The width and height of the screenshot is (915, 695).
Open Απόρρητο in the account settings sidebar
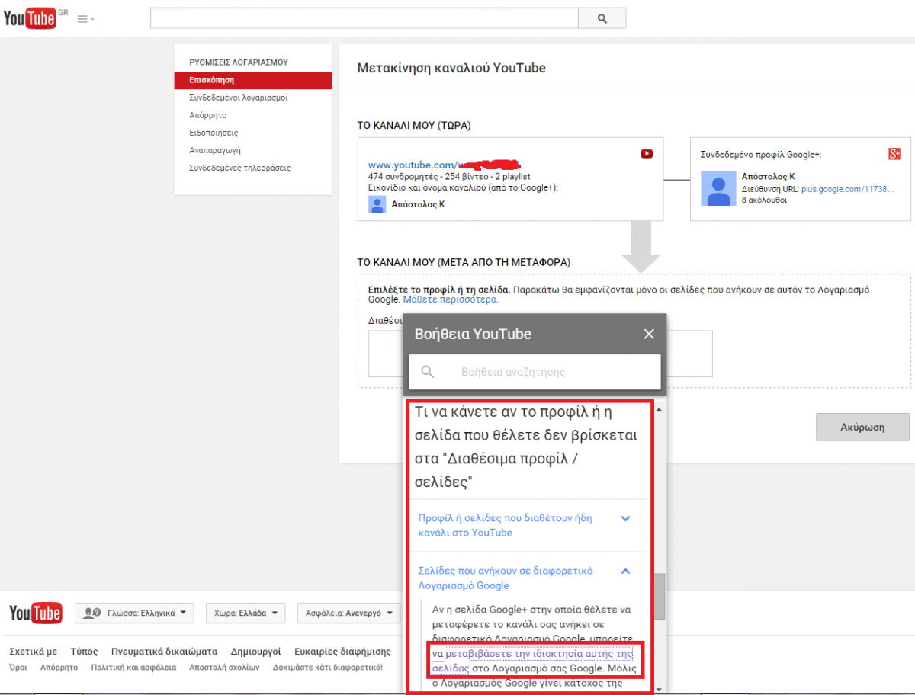pos(208,115)
